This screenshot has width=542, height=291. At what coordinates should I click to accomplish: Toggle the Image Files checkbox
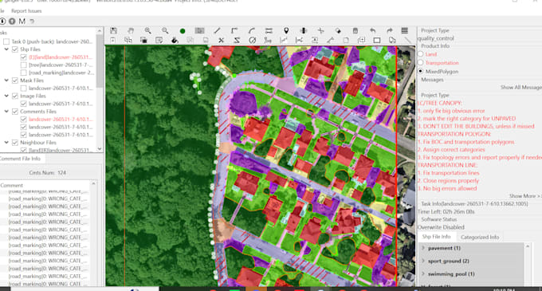tap(15, 96)
